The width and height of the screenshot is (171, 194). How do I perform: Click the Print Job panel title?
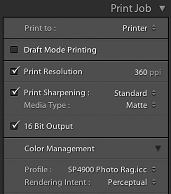(x=131, y=8)
